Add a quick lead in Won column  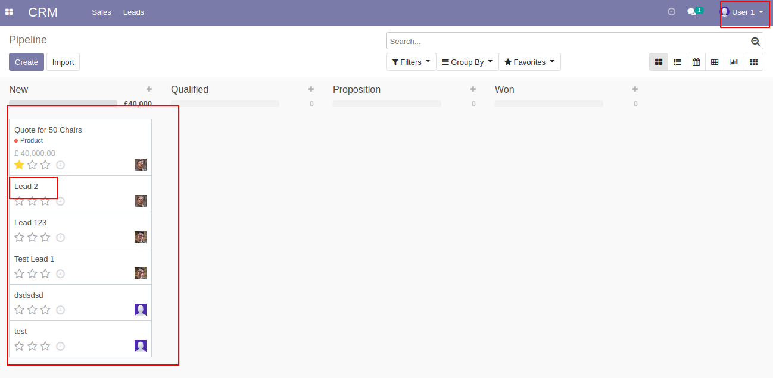[635, 89]
